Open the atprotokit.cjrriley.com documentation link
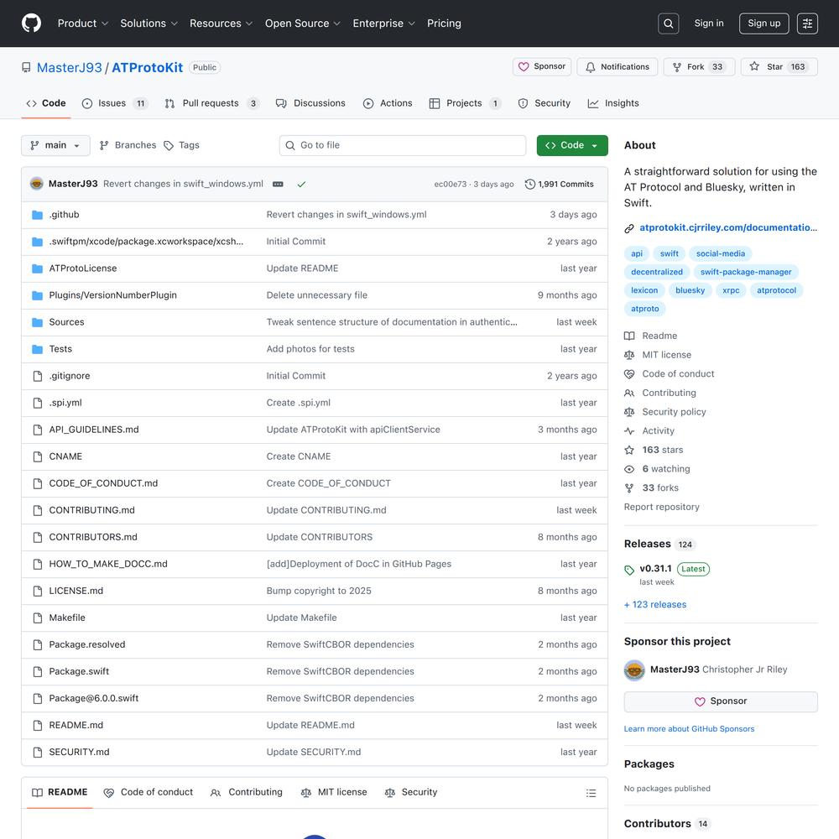Viewport: 839px width, 839px height. [x=728, y=227]
